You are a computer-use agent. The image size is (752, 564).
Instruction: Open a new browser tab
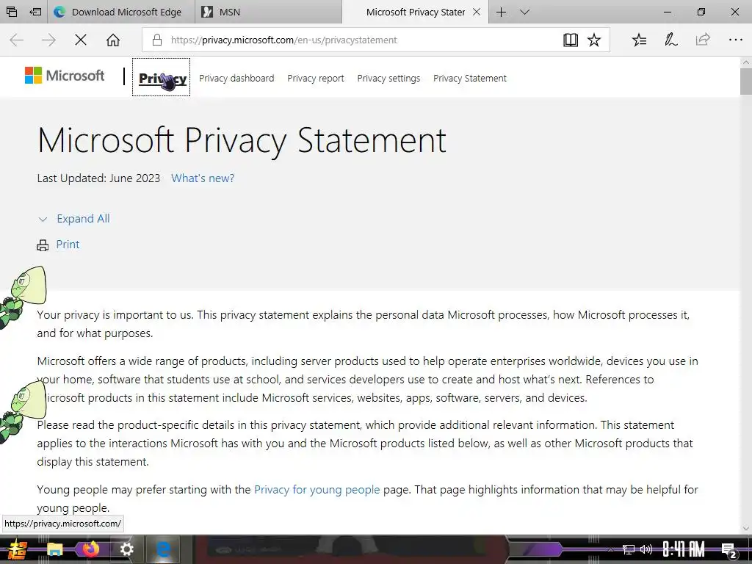coord(501,12)
